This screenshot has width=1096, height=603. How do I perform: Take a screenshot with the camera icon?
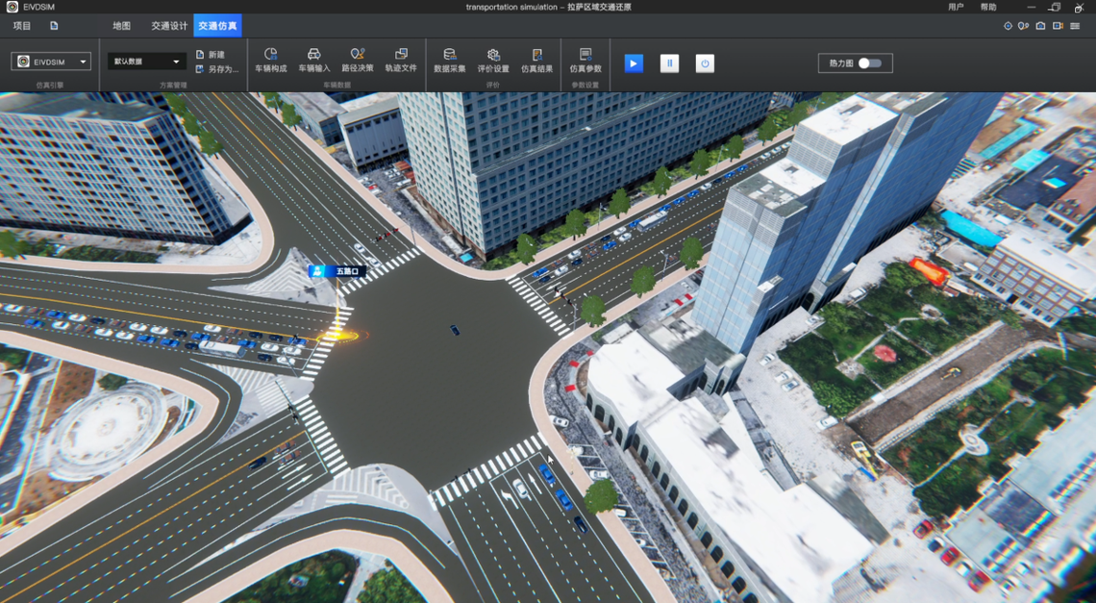(1041, 26)
